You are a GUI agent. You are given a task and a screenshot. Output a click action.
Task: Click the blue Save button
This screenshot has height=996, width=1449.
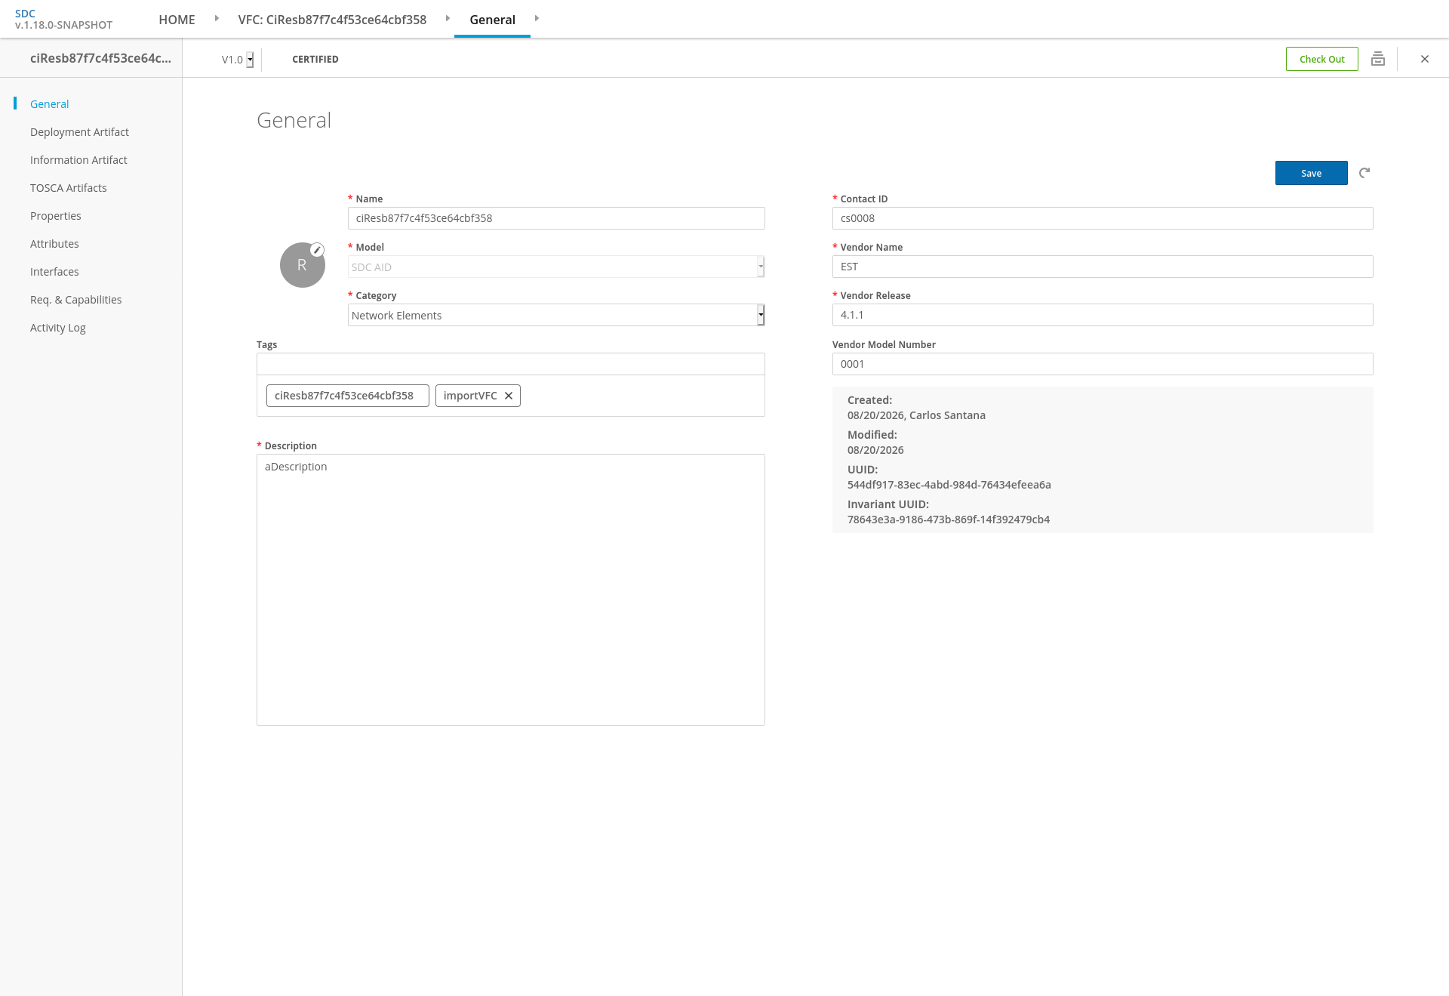click(x=1312, y=173)
